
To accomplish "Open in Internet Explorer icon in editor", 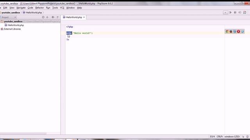I will pyautogui.click(x=243, y=31).
